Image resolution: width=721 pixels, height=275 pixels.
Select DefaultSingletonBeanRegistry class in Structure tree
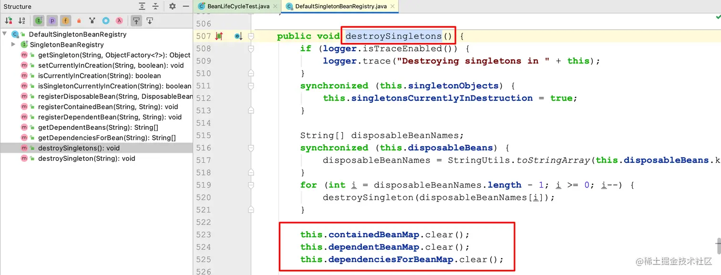(78, 34)
